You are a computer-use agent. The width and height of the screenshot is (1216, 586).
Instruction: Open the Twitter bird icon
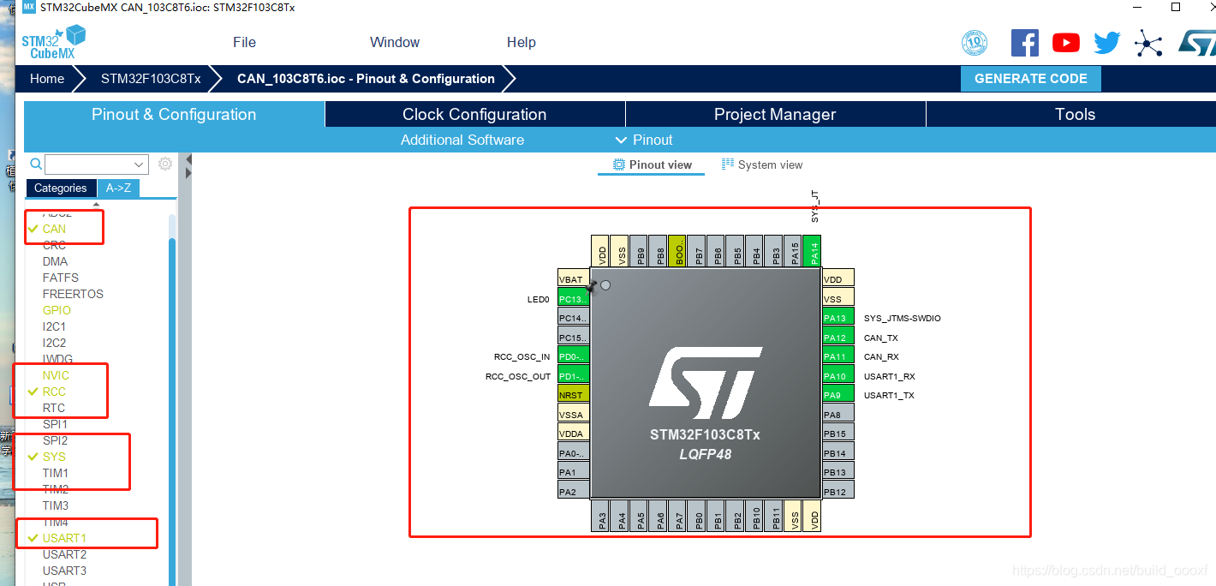click(x=1106, y=43)
